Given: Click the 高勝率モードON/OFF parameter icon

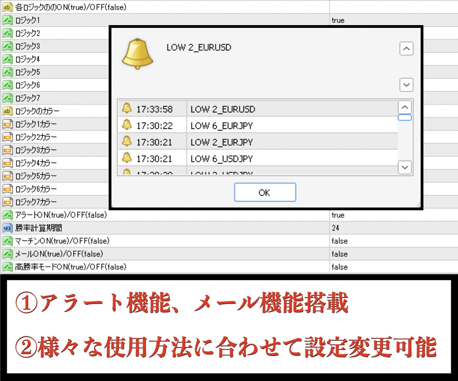Looking at the screenshot, I should [x=8, y=267].
